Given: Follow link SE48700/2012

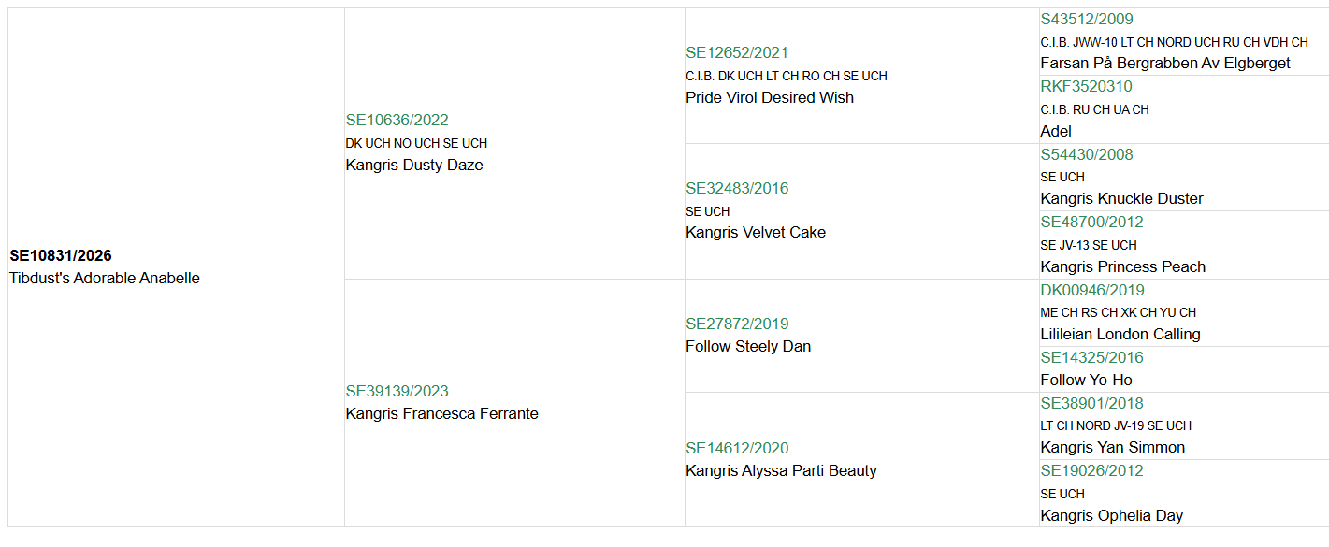Looking at the screenshot, I should (1091, 222).
